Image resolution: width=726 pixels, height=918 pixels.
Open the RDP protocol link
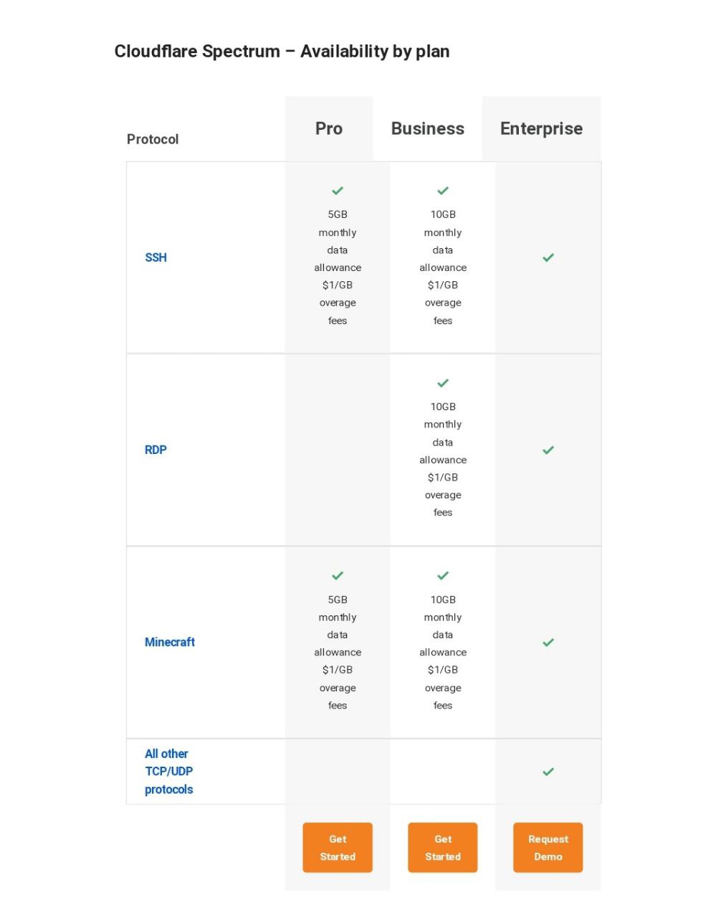point(156,450)
